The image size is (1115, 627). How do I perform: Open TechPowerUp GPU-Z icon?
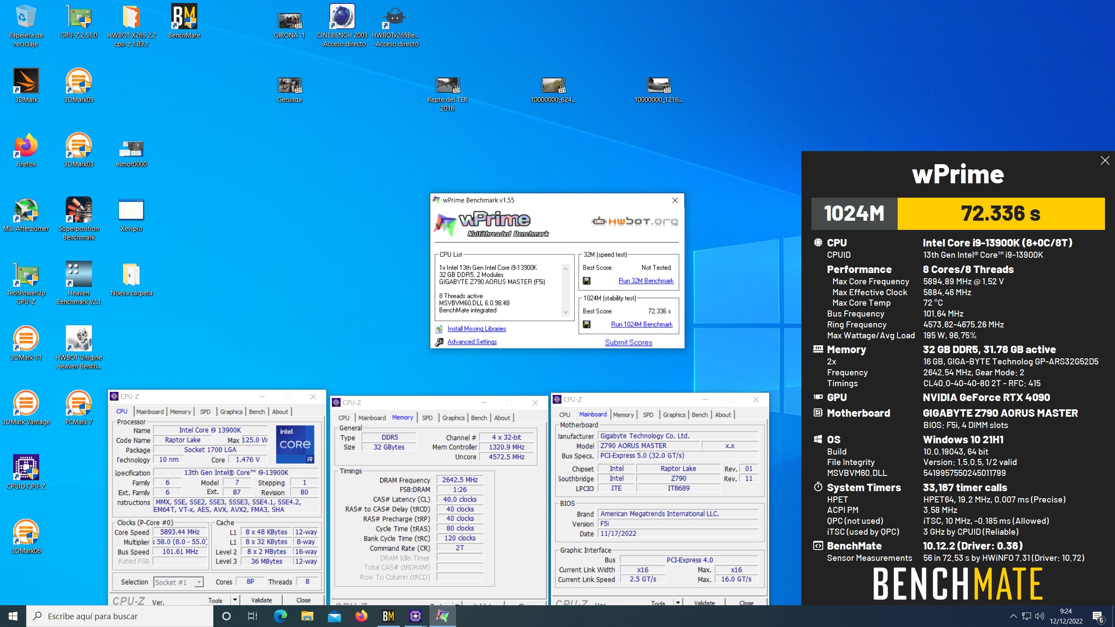(x=26, y=283)
